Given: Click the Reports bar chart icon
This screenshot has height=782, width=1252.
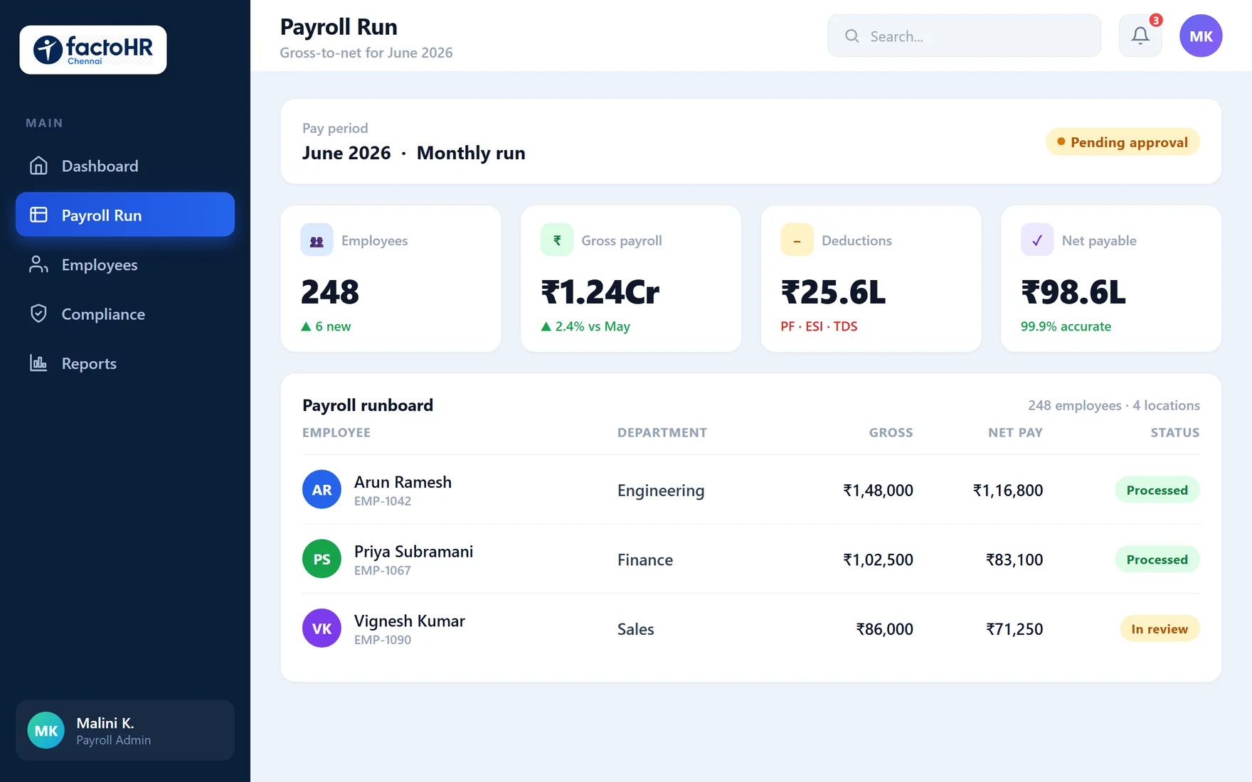Looking at the screenshot, I should (x=38, y=363).
